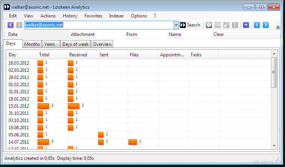Open the Edit menu
Image resolution: width=285 pixels, height=167 pixels.
(13, 16)
